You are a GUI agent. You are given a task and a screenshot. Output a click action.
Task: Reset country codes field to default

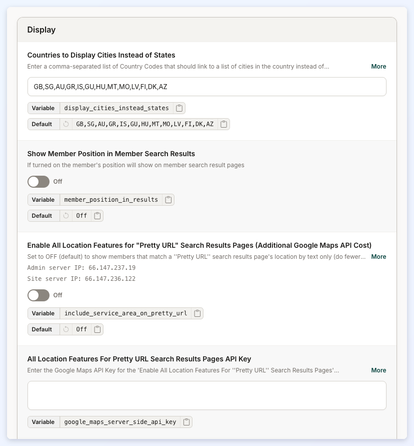[66, 124]
